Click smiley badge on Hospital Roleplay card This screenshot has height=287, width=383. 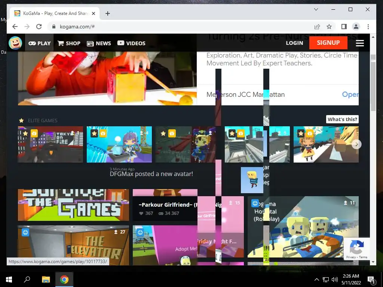[255, 203]
